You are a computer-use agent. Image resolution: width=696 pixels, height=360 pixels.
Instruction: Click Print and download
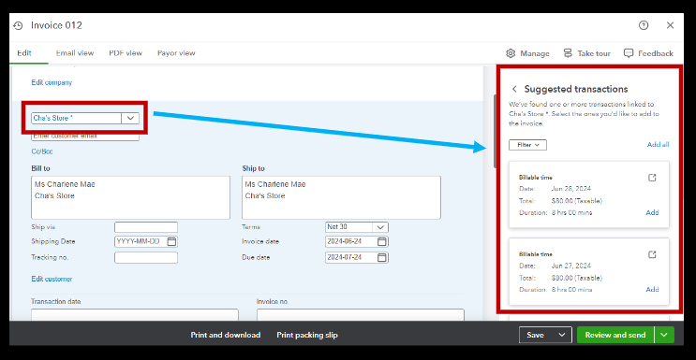226,335
